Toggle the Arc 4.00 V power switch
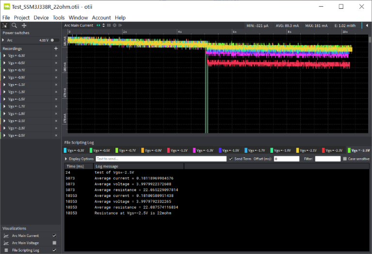The image size is (372, 254). (x=54, y=40)
